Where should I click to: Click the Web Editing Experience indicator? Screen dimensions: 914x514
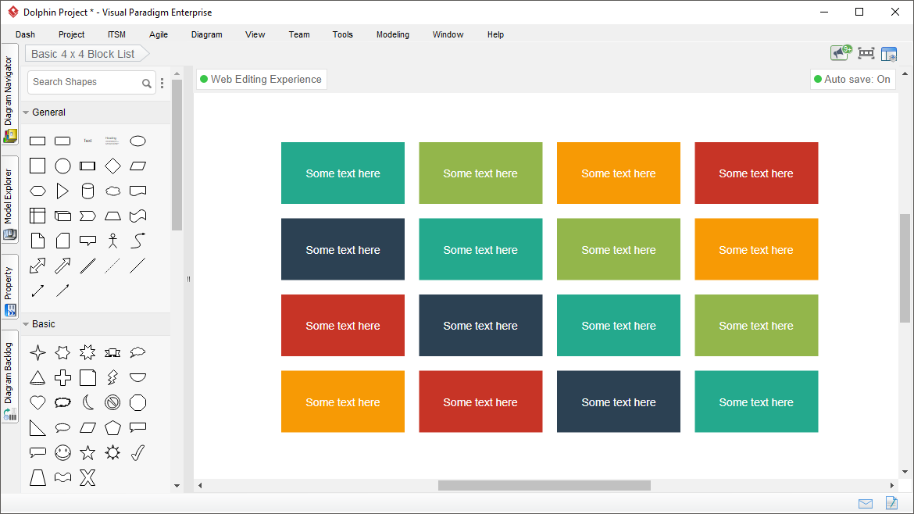pyautogui.click(x=261, y=79)
